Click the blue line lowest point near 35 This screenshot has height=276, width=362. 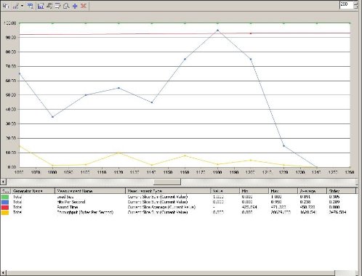click(52, 117)
